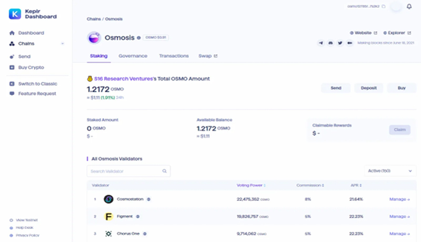Open the Osmosis Website link
The height and width of the screenshot is (242, 421).
point(363,33)
